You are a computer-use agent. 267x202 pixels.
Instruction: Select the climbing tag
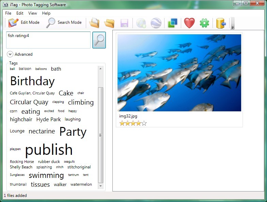81,103
